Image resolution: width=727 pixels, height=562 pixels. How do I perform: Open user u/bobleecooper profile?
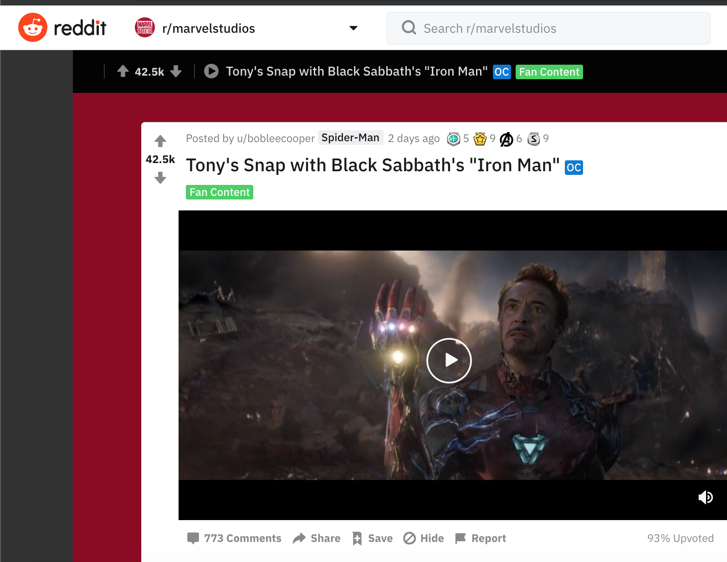(x=276, y=138)
